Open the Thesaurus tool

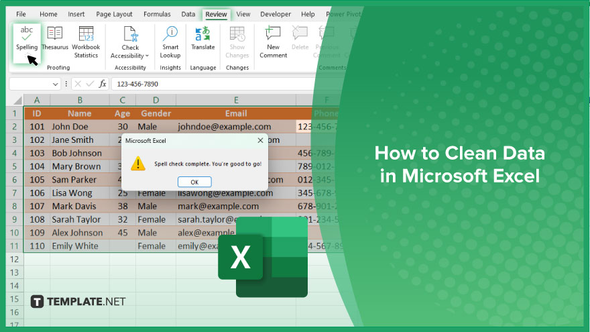55,39
